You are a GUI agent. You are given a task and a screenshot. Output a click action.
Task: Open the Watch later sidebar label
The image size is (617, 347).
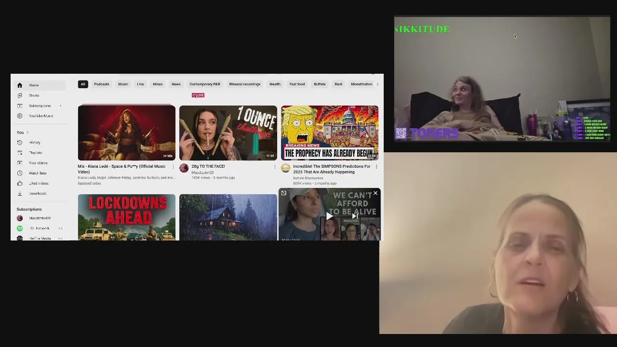38,173
